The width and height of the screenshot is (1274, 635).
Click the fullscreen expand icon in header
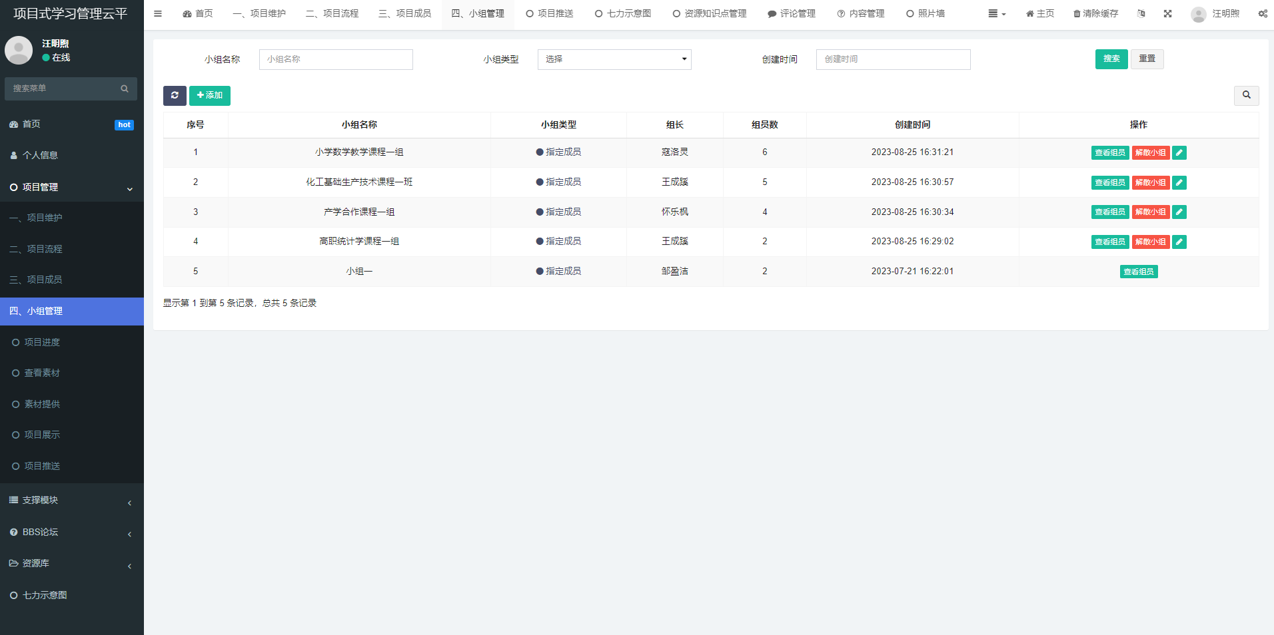coord(1167,13)
